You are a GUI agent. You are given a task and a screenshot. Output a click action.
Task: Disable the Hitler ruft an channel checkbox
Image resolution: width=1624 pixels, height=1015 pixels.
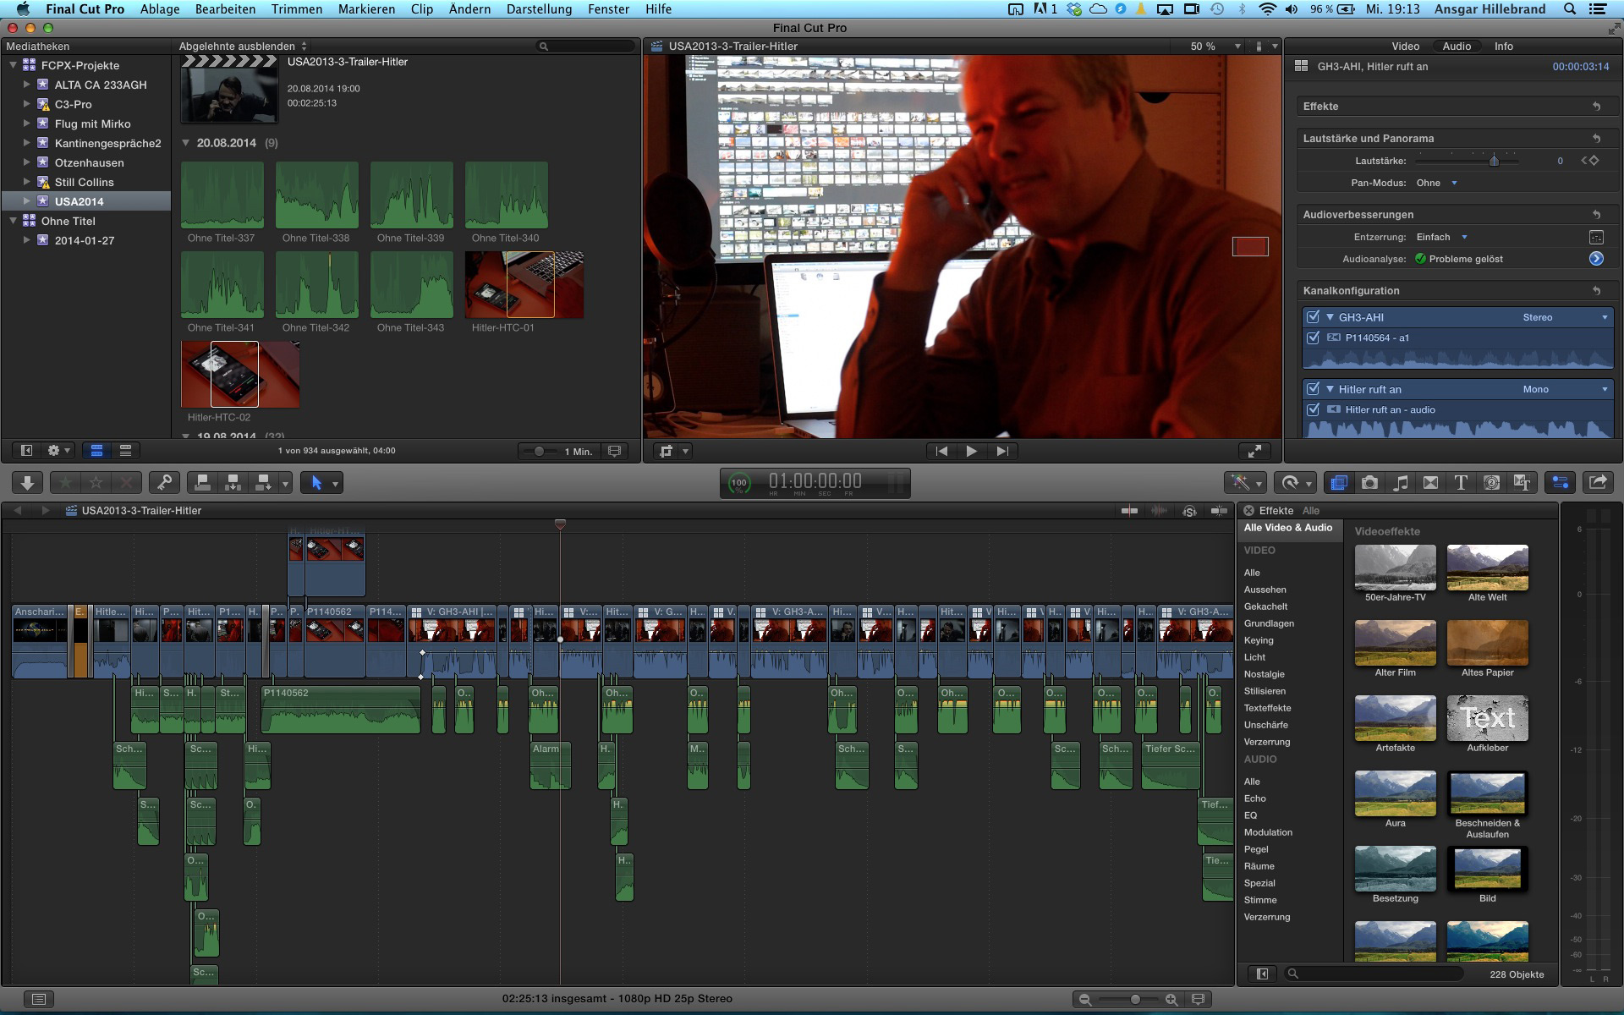tap(1313, 389)
